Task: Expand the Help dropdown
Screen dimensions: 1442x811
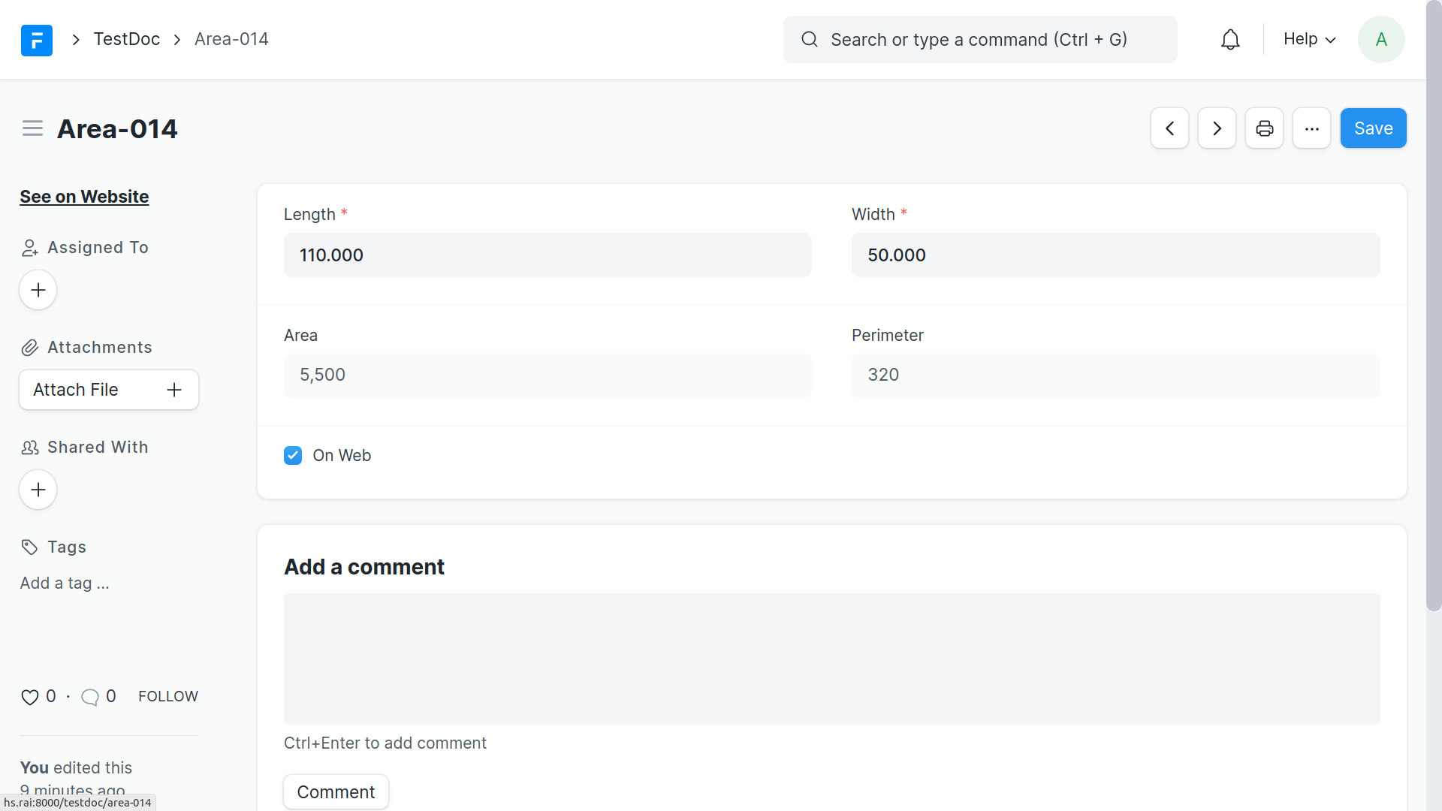Action: 1309,39
